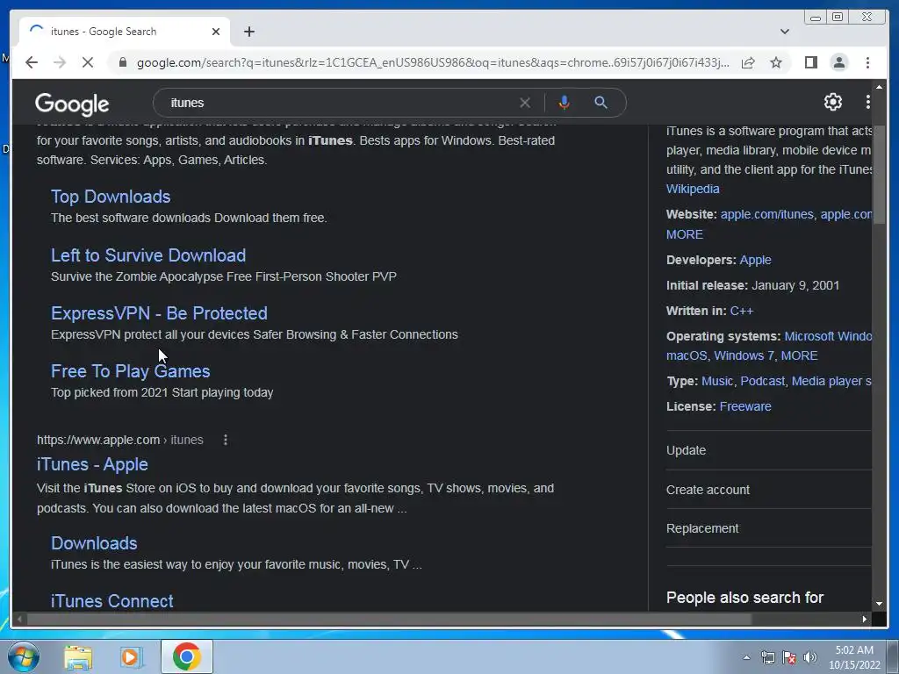Go back to the previous page
This screenshot has height=674, width=899.
click(32, 62)
